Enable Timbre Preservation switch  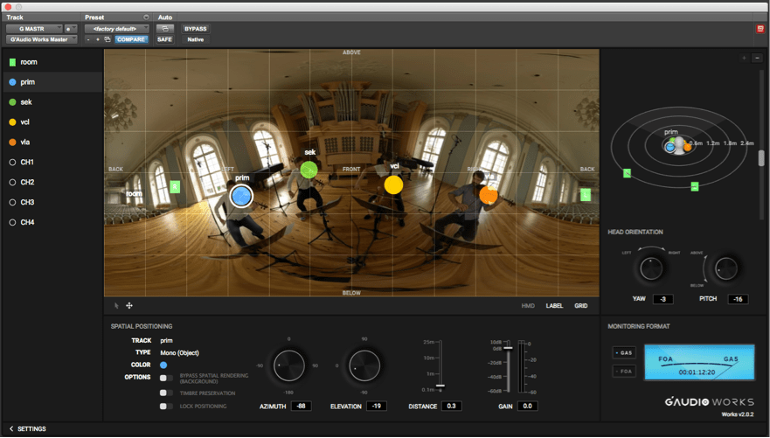point(165,393)
